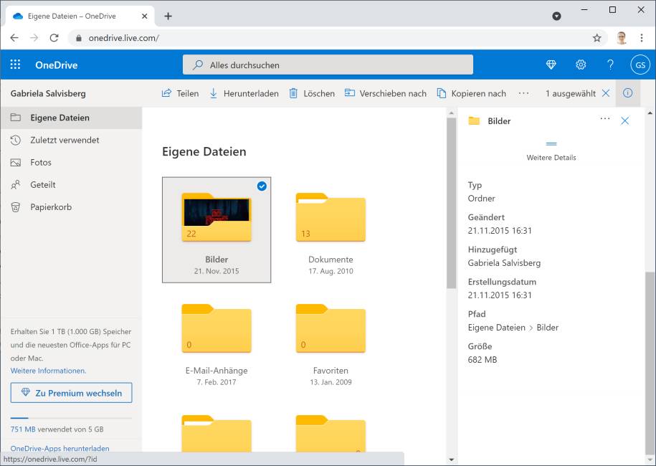
Task: Toggle the info details pane icon
Action: coord(628,93)
